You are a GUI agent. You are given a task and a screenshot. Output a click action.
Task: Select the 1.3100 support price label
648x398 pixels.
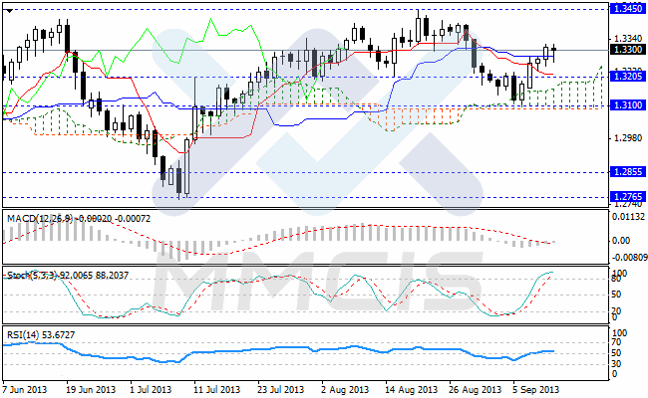[626, 104]
